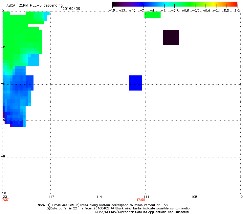Click the "Times are GMT" note line
This screenshot has width=243, height=214.
click(x=103, y=205)
